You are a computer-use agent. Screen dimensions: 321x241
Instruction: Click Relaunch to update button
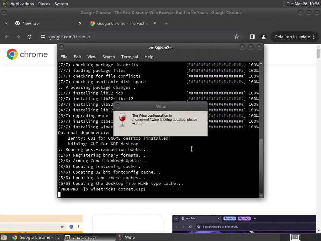pos(292,37)
